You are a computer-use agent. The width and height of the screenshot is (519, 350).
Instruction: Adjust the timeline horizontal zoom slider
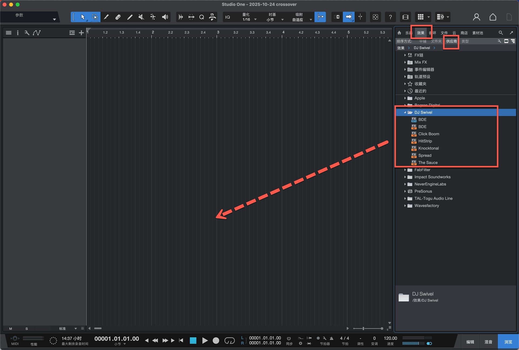364,328
